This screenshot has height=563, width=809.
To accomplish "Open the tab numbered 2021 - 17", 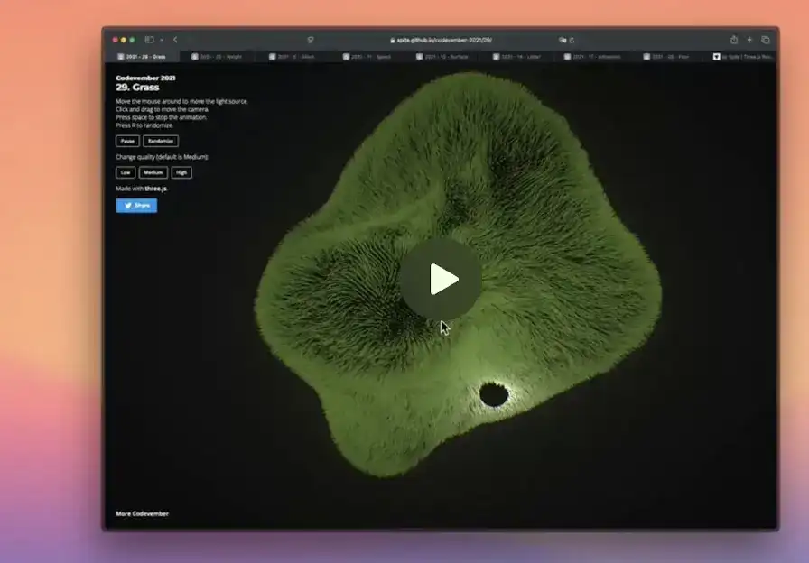I will coord(591,57).
